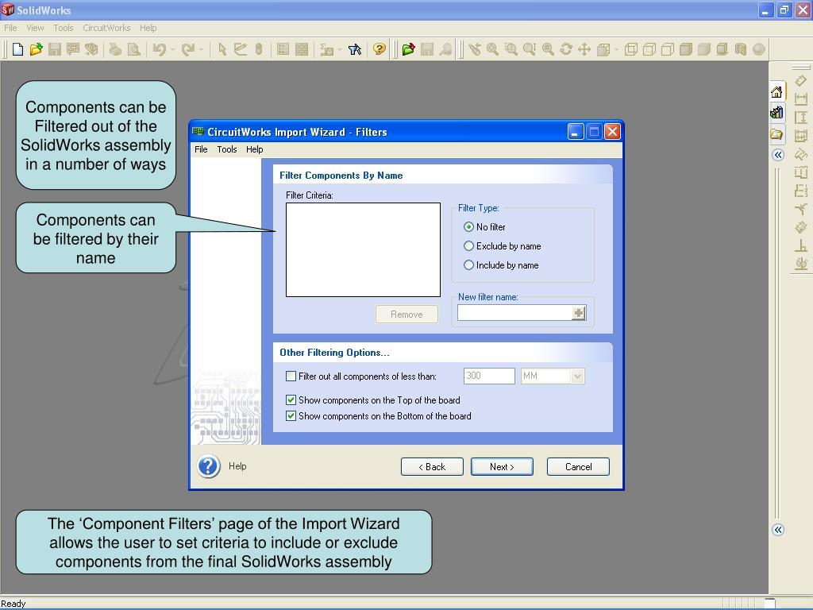Click the Zoom to Area icon

pos(511,49)
